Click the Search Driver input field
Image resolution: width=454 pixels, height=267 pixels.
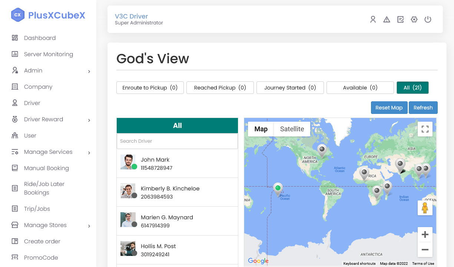point(177,141)
